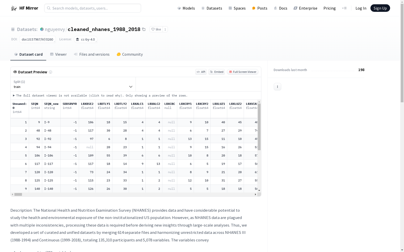The width and height of the screenshot is (404, 252).
Task: Click the search magnifier icon
Action: [x=49, y=8]
